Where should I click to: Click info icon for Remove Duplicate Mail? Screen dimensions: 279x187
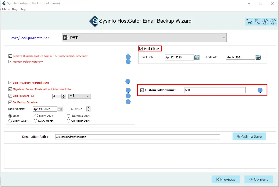pyautogui.click(x=128, y=57)
